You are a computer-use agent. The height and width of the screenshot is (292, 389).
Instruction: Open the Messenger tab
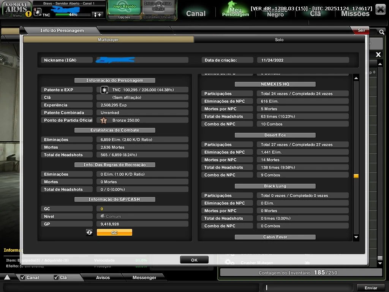144,278
